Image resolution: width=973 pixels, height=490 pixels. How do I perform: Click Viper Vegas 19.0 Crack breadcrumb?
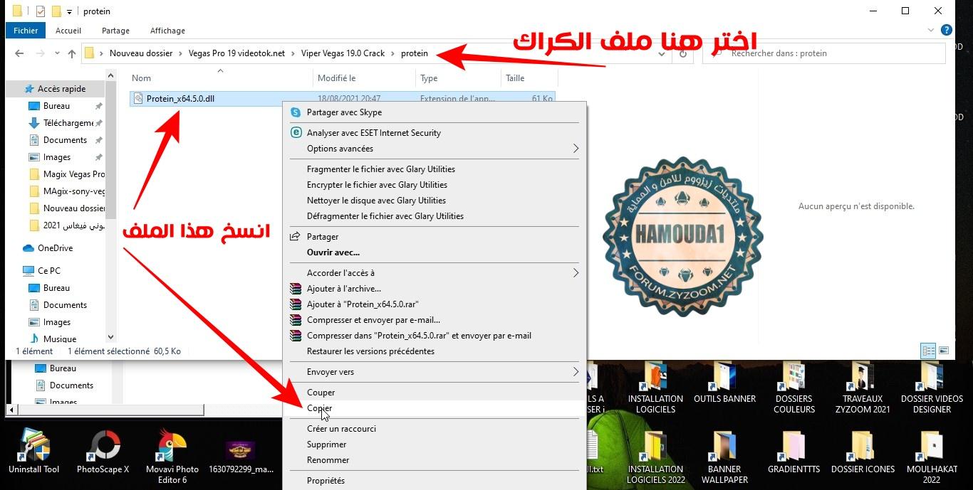(343, 53)
